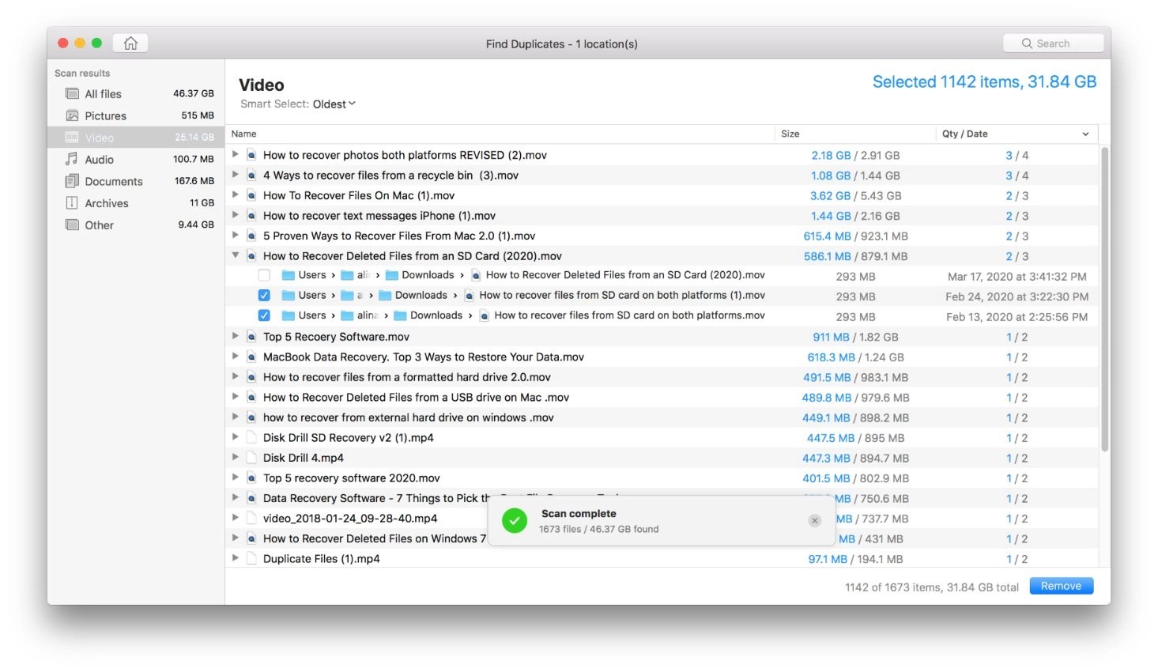1158x672 pixels.
Task: Switch to the Video scan results tab
Action: click(99, 137)
